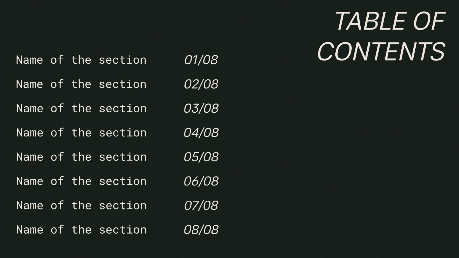Select the 'CONTENTS' title word
The width and height of the screenshot is (459, 258).
coord(381,52)
